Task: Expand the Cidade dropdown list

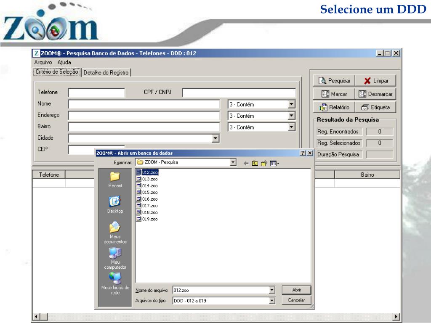Action: coord(215,138)
